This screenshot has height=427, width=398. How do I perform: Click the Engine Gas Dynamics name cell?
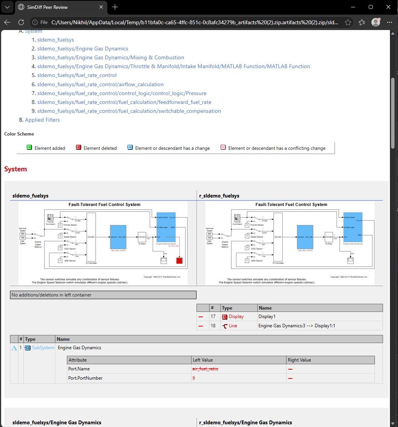(80, 348)
